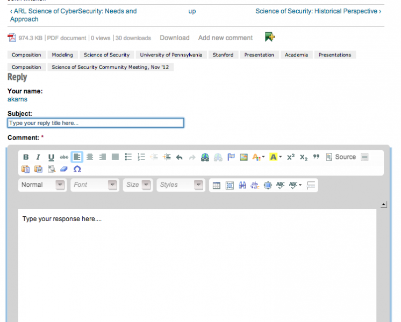Screen dimensions: 401x322
Task: Expand the Font dropdown
Action: tap(95, 185)
